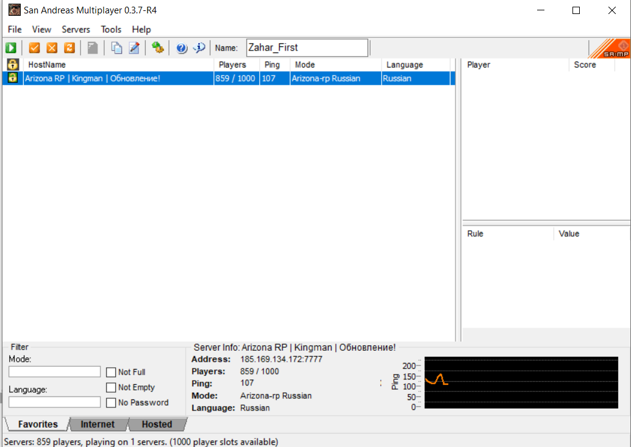Click the Delete Server orange X icon

(x=52, y=48)
